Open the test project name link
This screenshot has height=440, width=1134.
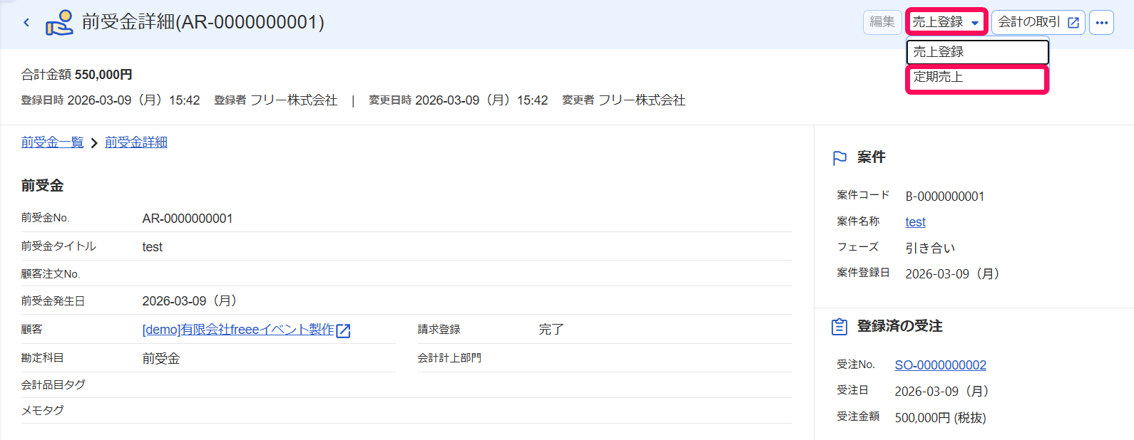pos(915,222)
